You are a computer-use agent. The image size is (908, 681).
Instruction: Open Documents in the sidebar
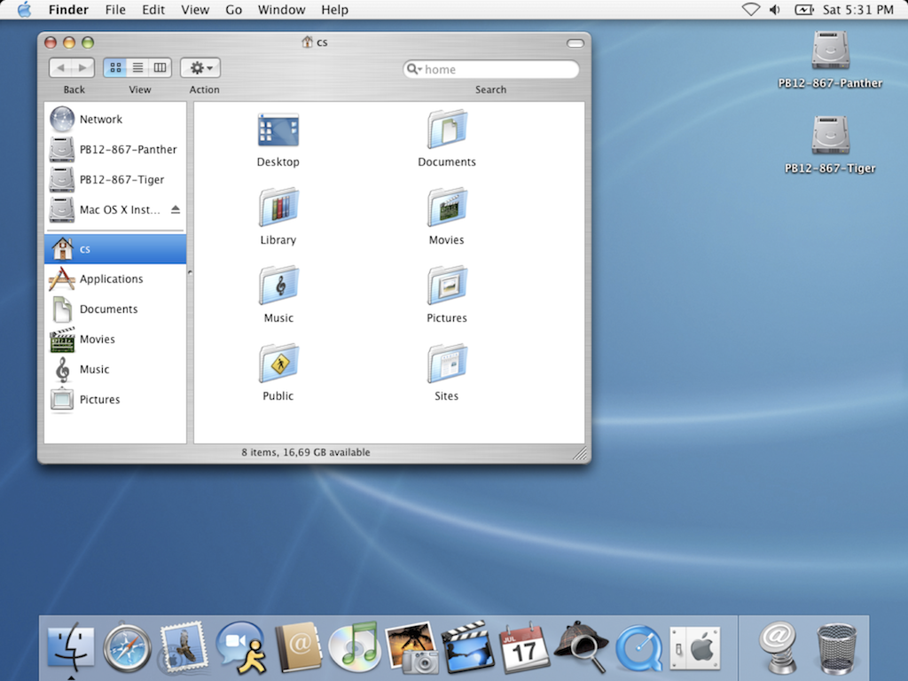pyautogui.click(x=115, y=309)
